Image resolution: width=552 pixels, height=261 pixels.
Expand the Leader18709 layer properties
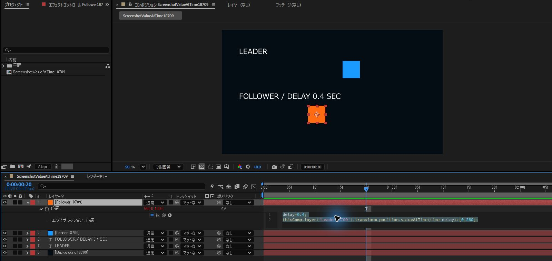point(27,233)
